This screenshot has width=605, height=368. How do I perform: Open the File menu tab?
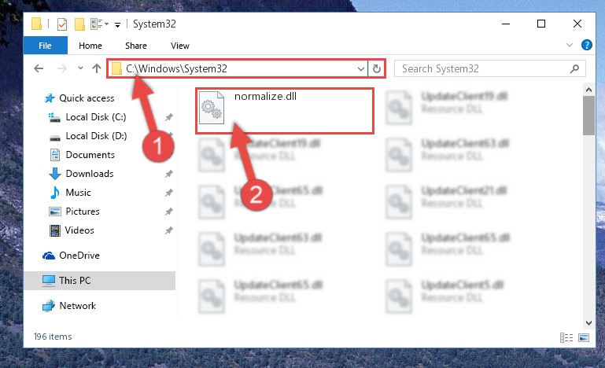[45, 46]
